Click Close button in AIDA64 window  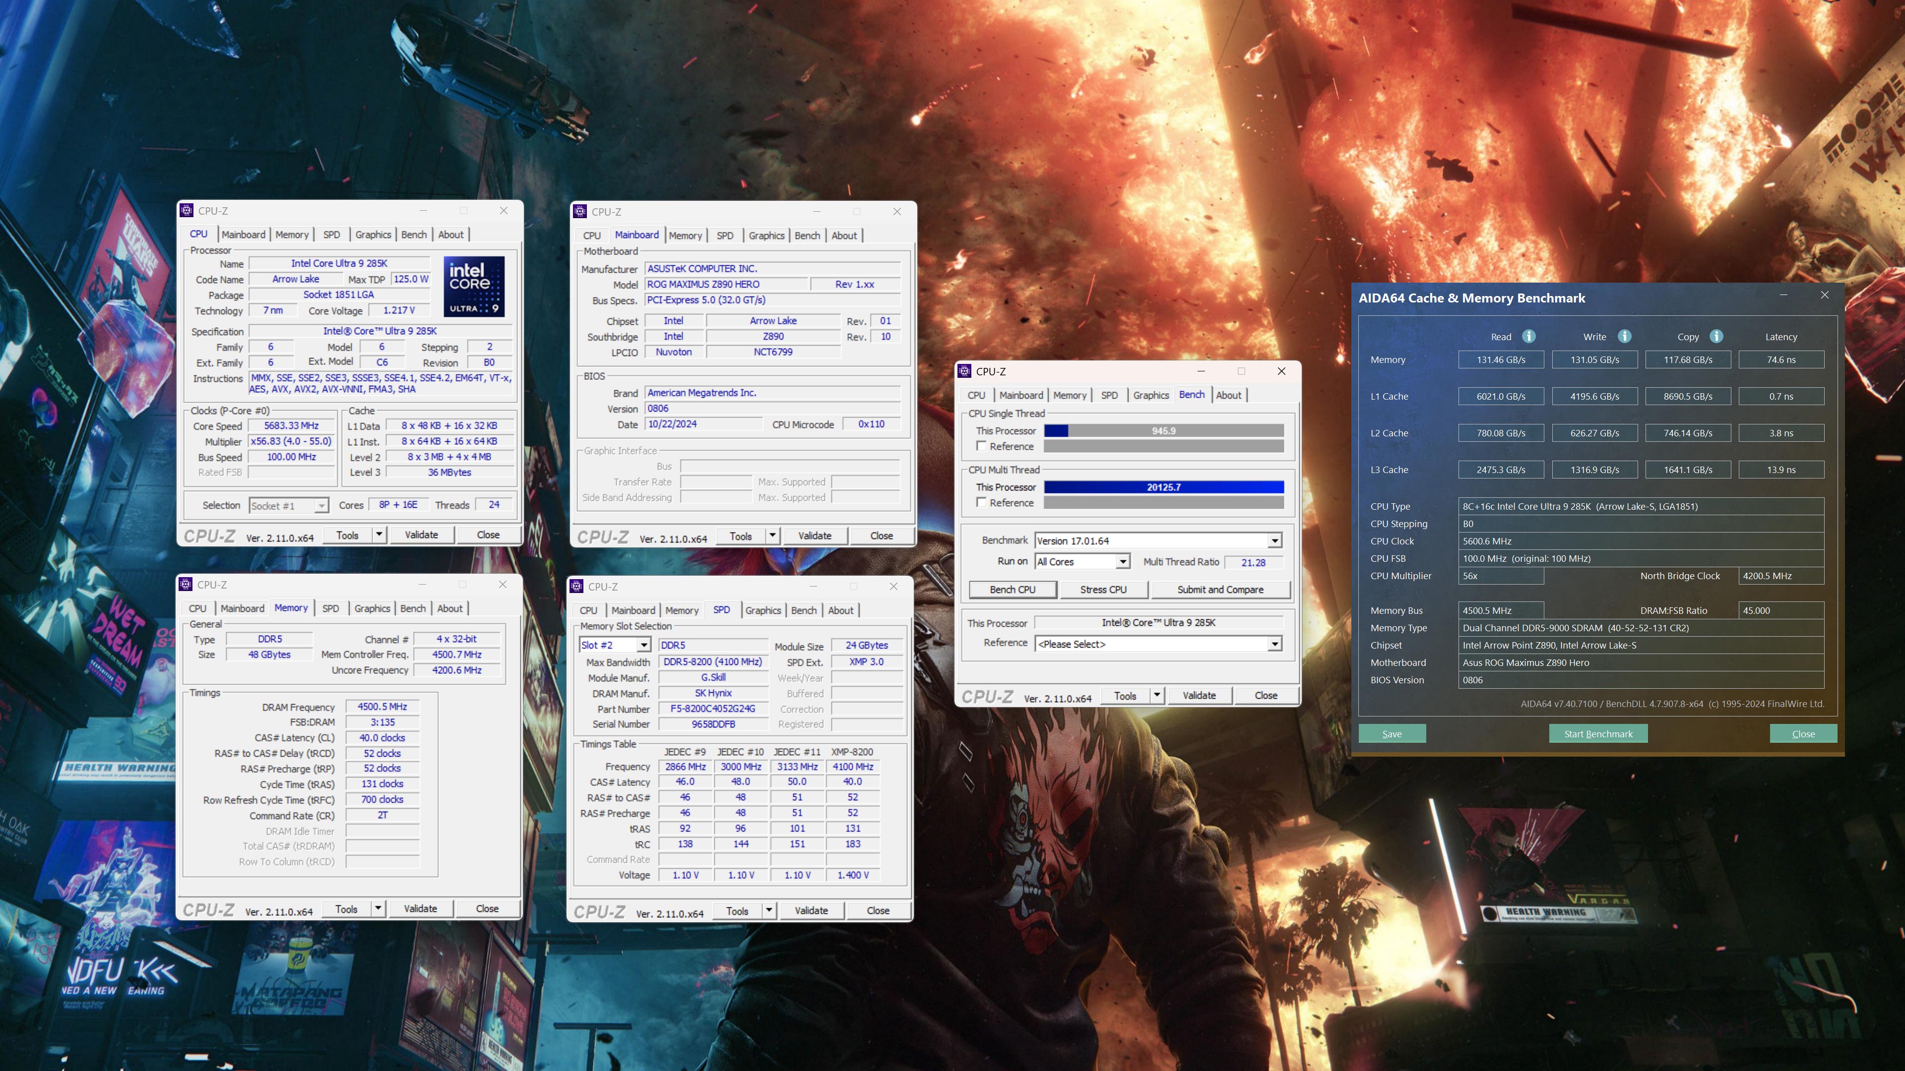coord(1803,734)
